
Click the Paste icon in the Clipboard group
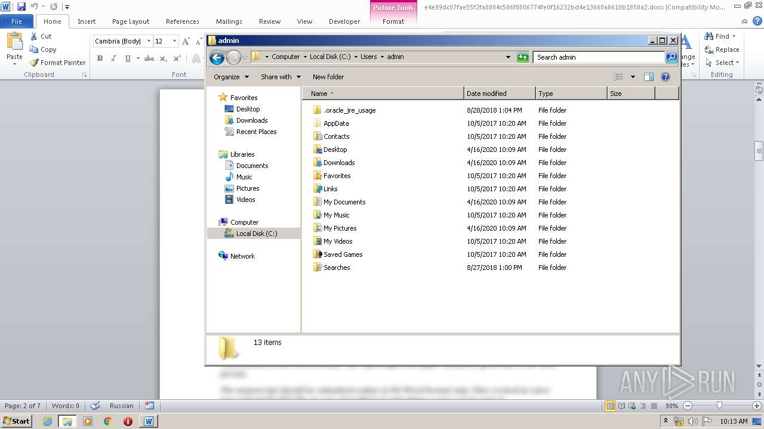point(14,42)
